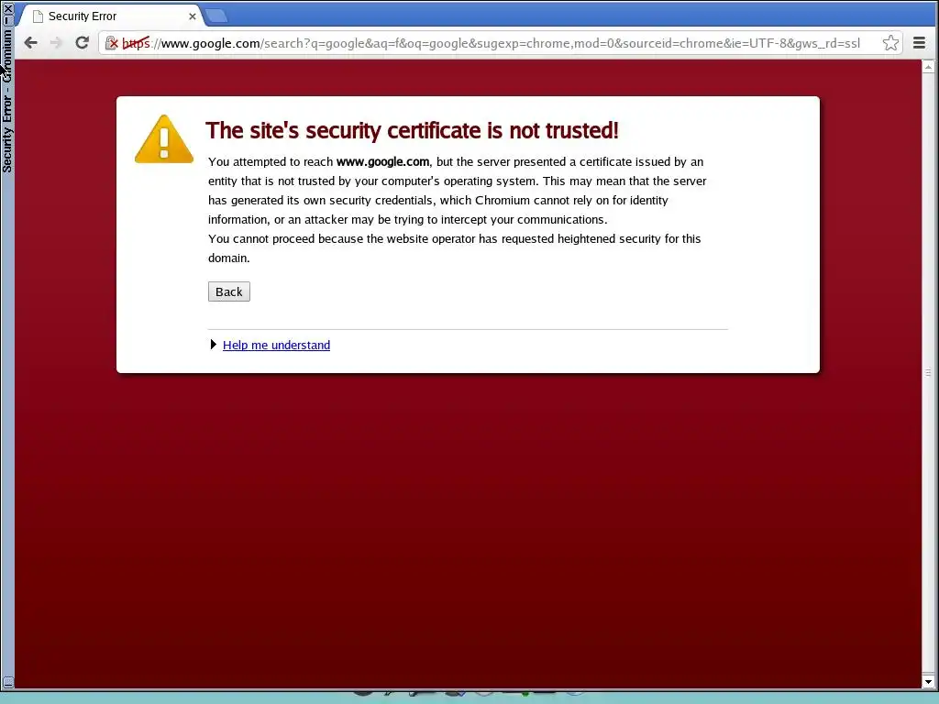Expand the Help me understand disclosure triangle
939x704 pixels.
pos(213,345)
